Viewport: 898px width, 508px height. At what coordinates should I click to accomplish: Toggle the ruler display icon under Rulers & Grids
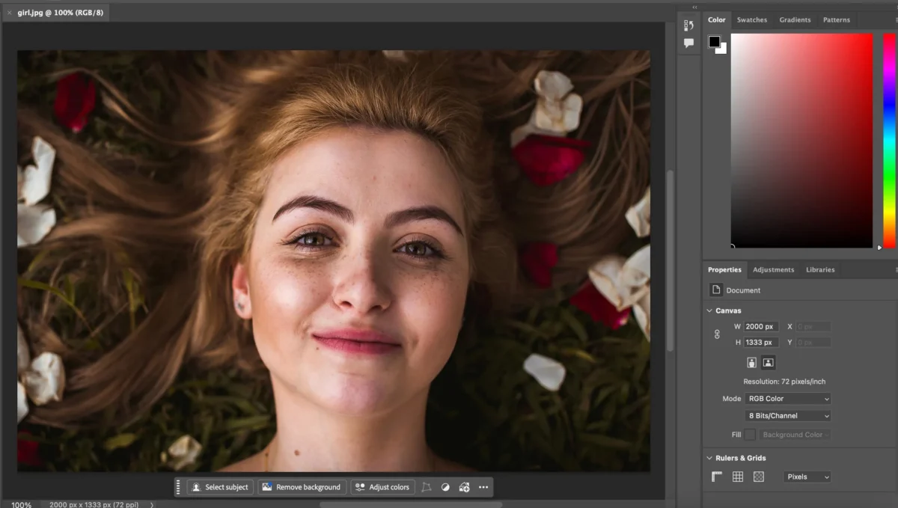716,477
